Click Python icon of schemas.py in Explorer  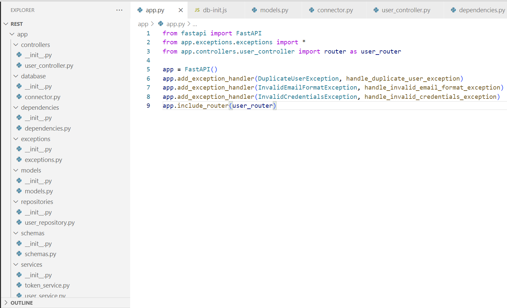[x=19, y=254]
